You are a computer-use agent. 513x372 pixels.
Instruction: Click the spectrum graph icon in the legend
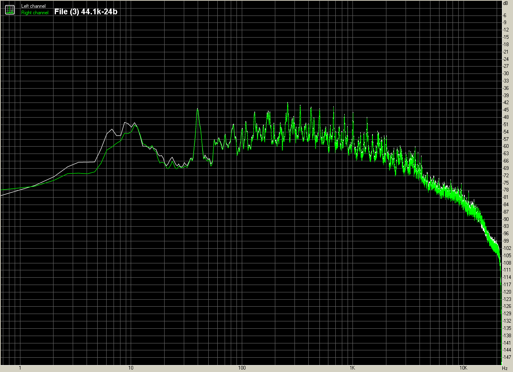click(x=10, y=9)
